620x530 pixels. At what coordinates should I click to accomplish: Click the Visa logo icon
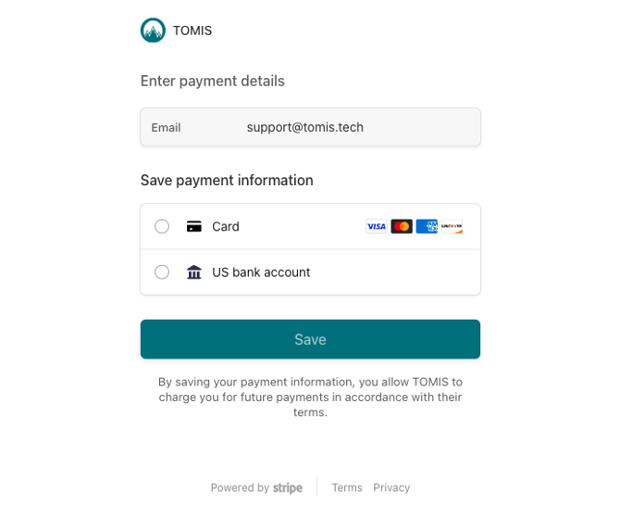(376, 226)
